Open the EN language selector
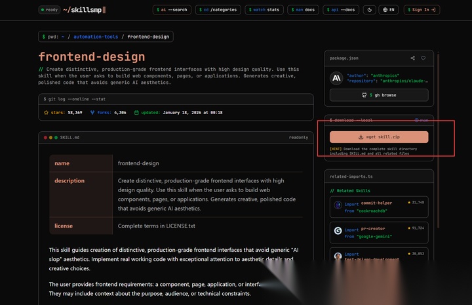The height and width of the screenshot is (305, 472). point(389,10)
